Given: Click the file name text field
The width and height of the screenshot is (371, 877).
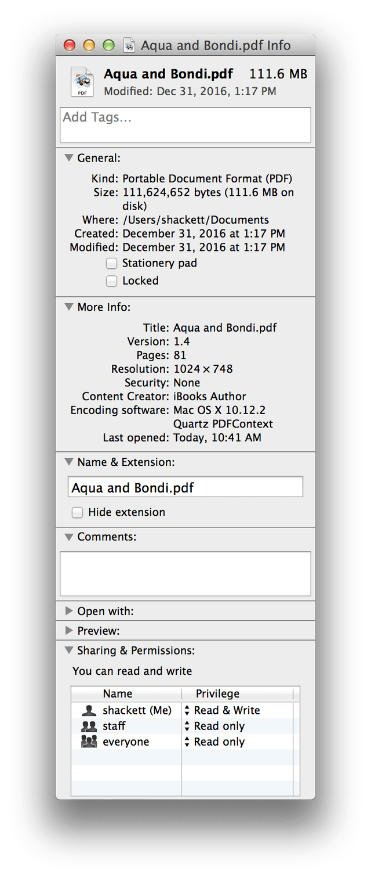Looking at the screenshot, I should tap(185, 487).
